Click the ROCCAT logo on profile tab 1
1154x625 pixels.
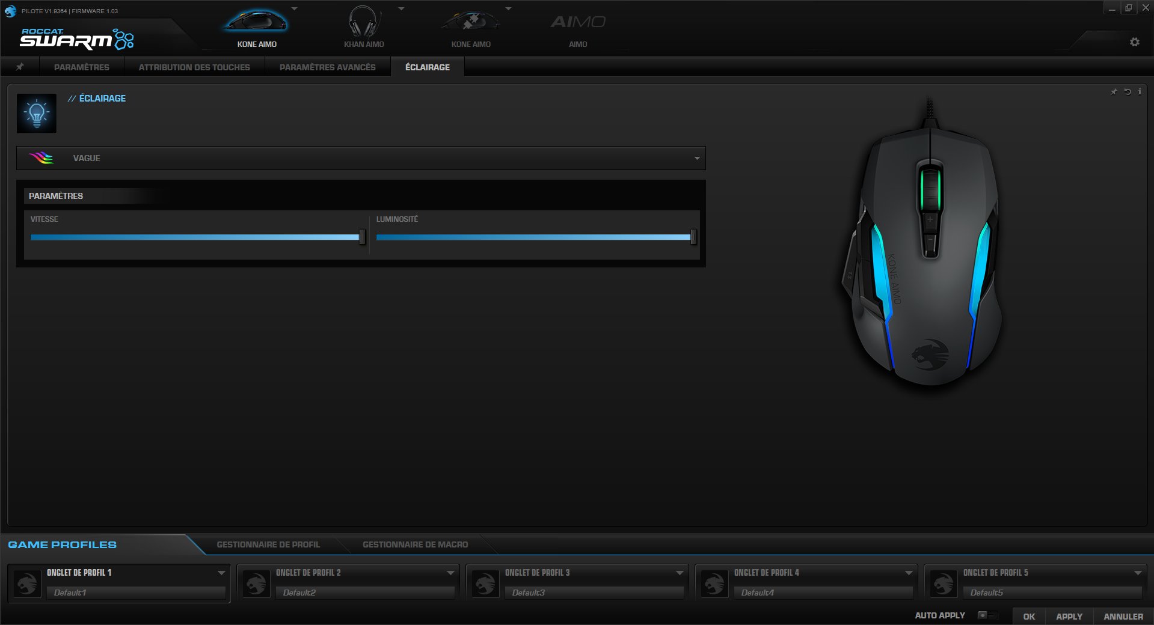tap(27, 582)
